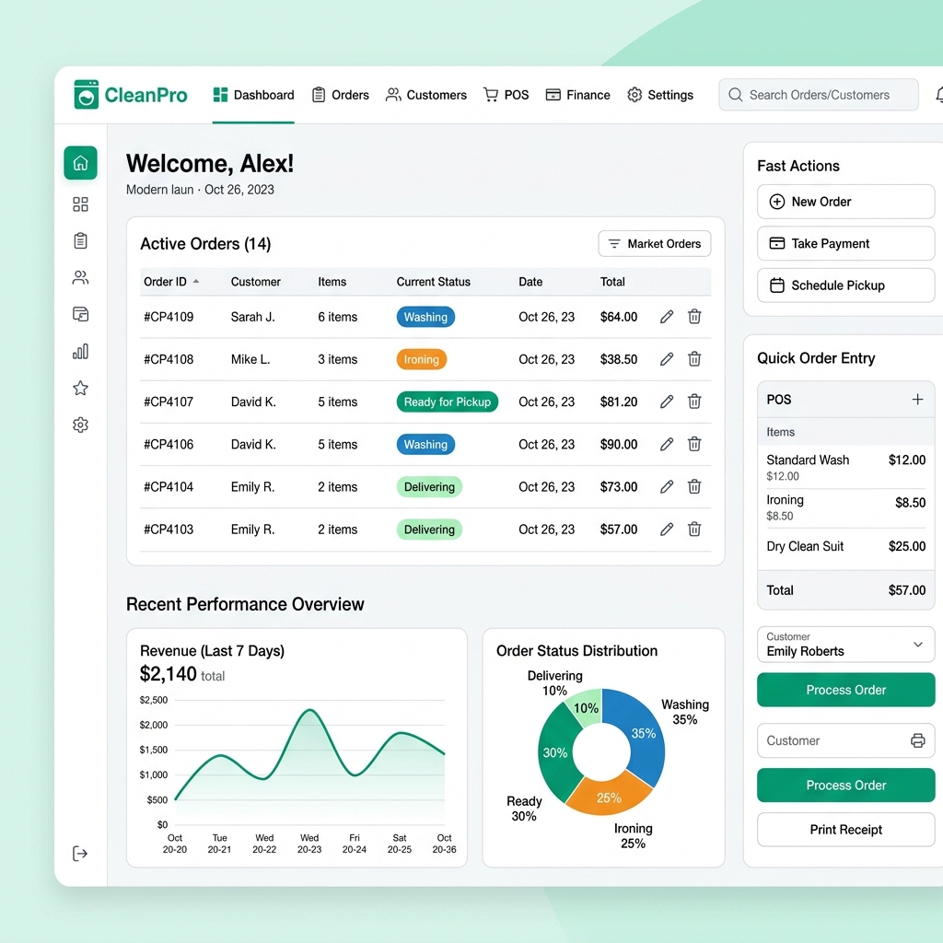Click order ID #CP4107 text

[x=169, y=402]
